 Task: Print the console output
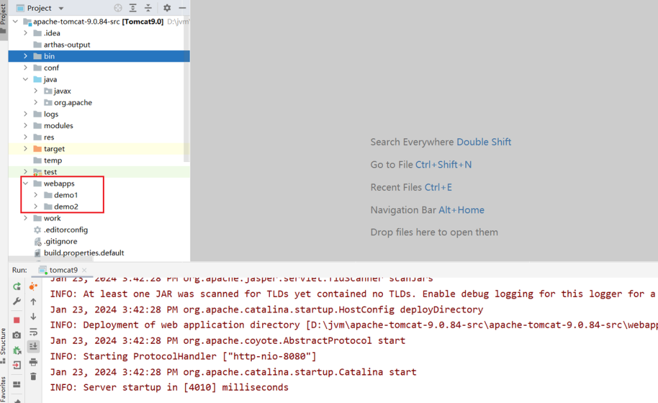point(33,361)
